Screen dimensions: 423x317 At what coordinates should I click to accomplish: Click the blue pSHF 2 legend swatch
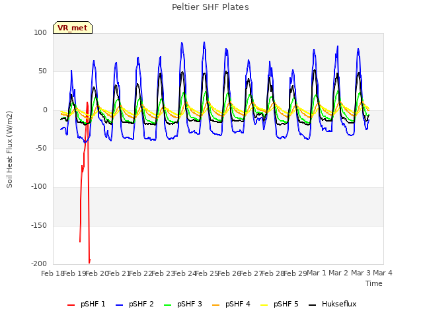(x=119, y=305)
